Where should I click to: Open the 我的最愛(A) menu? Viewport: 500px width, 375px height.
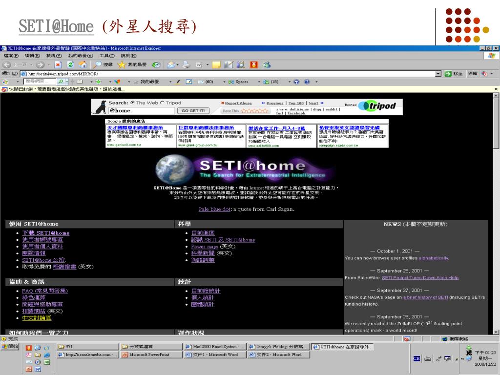(81, 56)
